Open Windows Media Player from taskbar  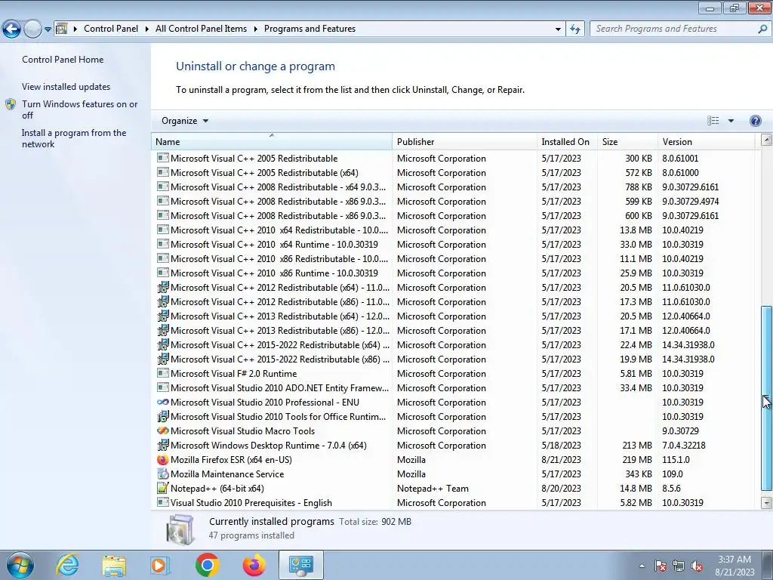pos(160,565)
